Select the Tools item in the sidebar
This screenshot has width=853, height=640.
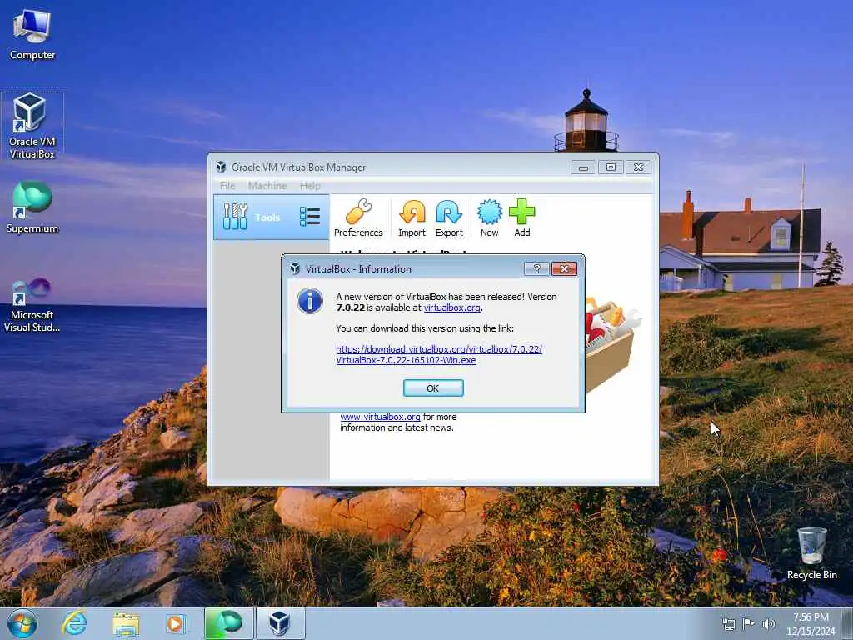[x=271, y=217]
